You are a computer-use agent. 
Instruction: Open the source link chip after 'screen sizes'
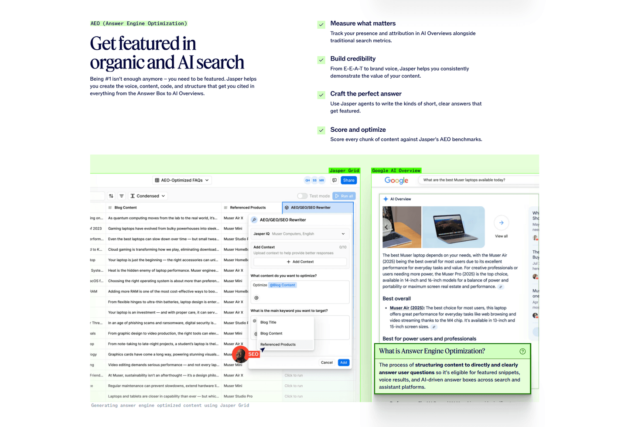point(434,327)
